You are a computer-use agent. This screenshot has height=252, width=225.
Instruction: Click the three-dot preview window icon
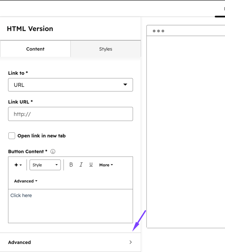pyautogui.click(x=159, y=31)
